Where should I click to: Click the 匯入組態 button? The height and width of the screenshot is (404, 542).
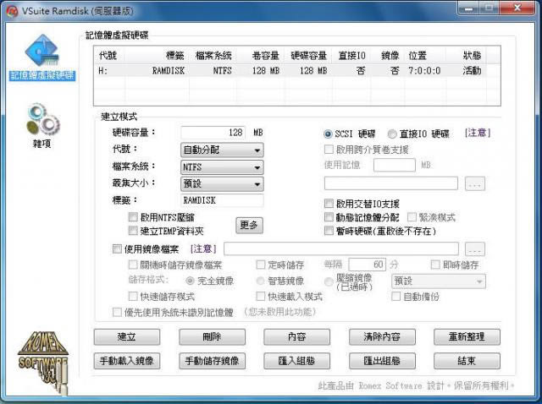click(x=296, y=361)
